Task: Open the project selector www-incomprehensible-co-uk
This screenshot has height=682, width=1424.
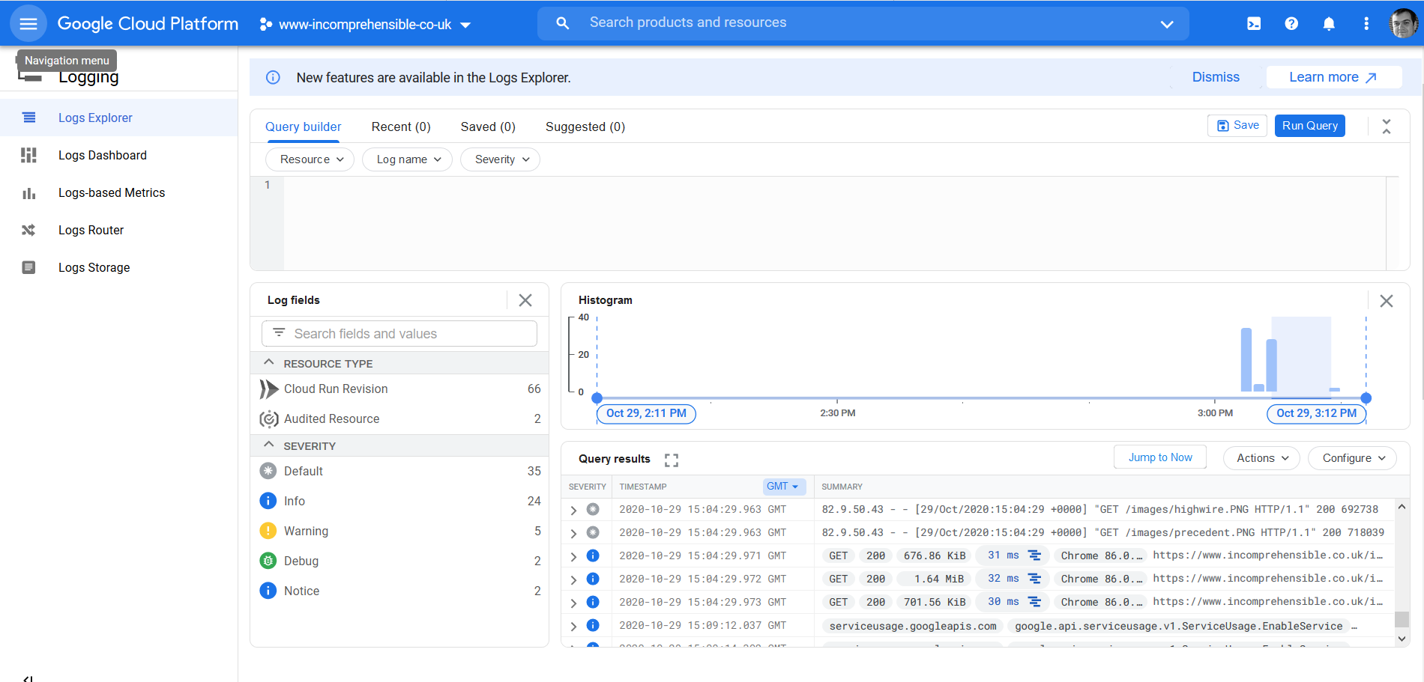Action: click(x=365, y=25)
